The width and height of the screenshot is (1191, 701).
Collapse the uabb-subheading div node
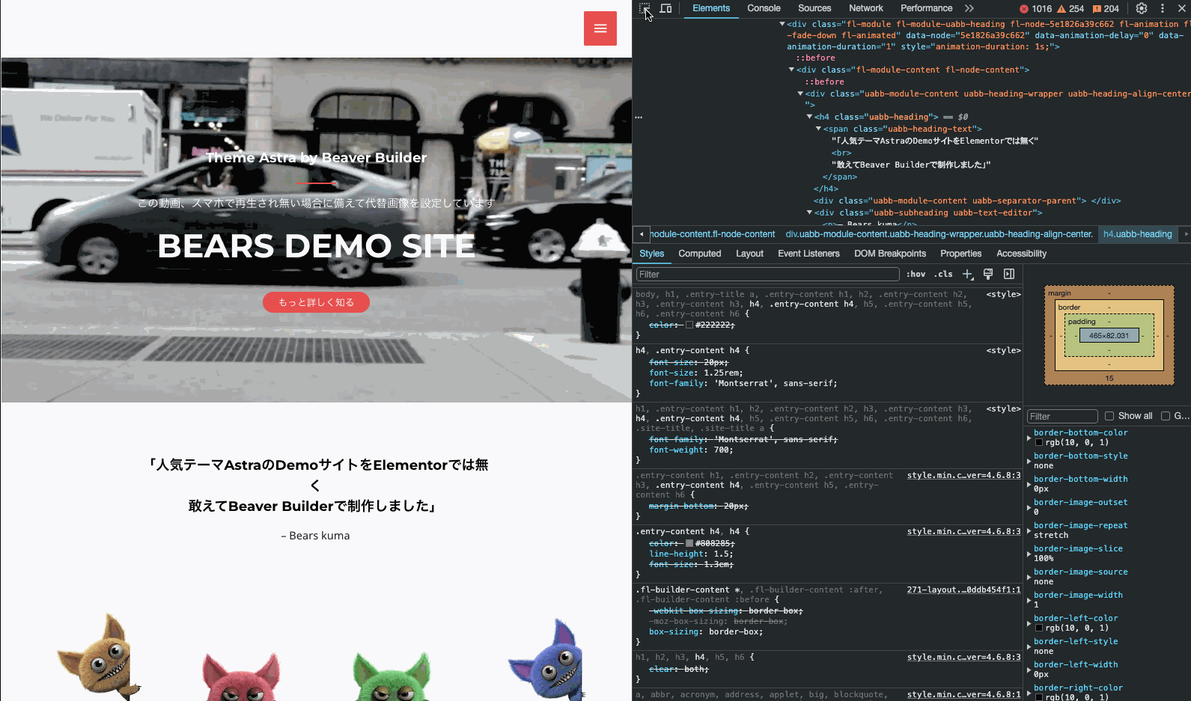[809, 212]
